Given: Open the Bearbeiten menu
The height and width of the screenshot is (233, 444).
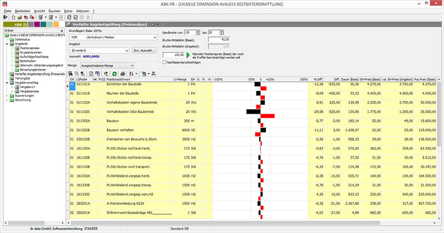Looking at the screenshot, I should (x=22, y=10).
